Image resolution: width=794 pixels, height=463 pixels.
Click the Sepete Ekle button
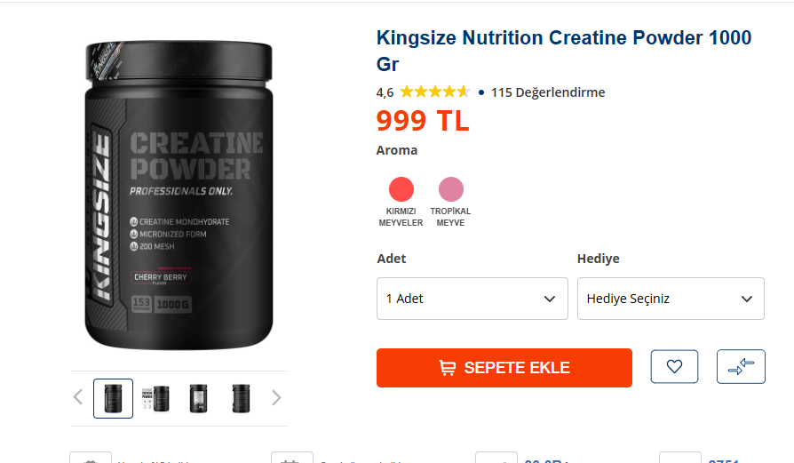click(504, 368)
